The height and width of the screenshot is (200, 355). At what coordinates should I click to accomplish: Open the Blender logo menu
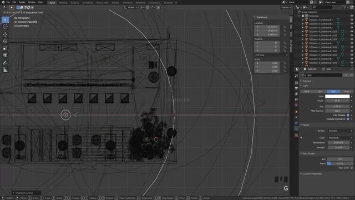point(3,2)
